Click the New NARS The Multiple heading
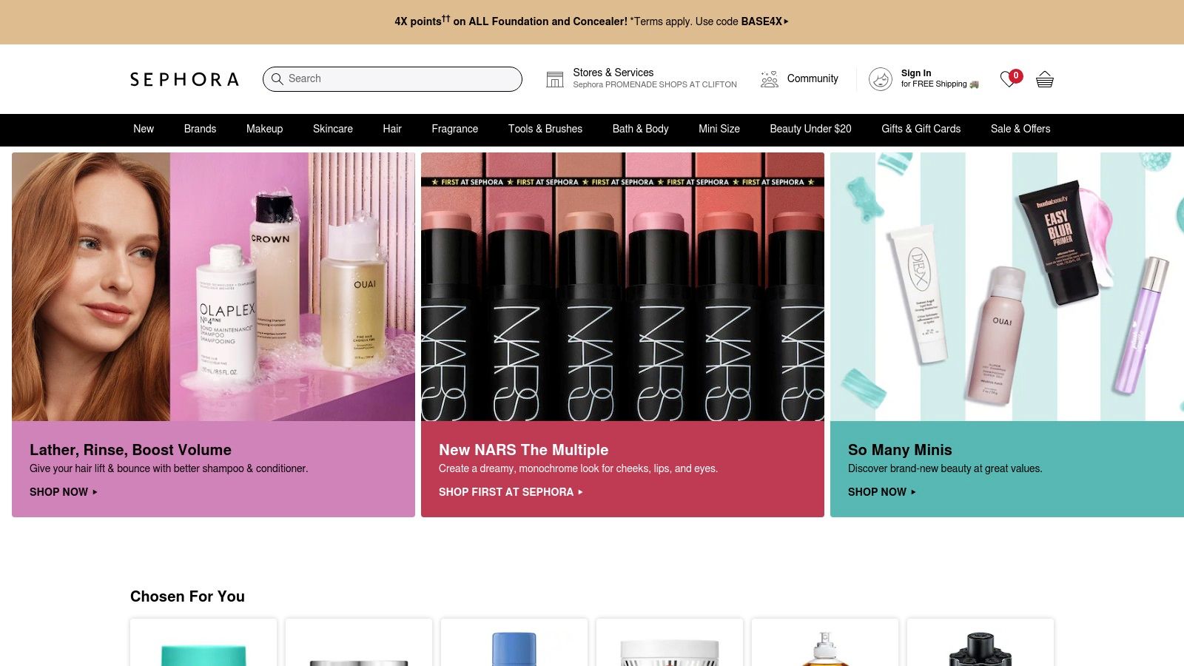Viewport: 1184px width, 666px height. click(x=523, y=450)
